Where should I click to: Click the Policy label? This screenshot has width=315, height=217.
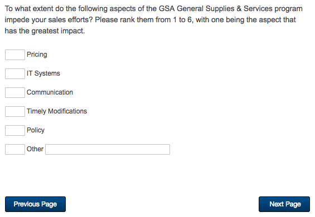pos(36,130)
